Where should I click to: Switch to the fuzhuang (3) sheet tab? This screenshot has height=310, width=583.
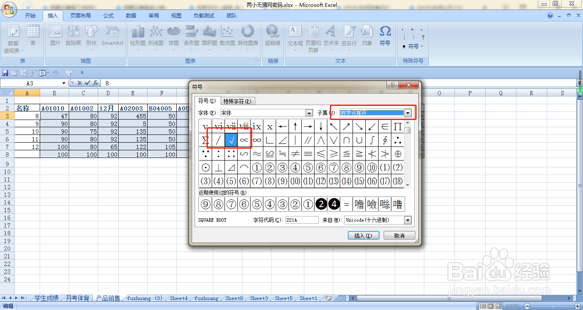(x=145, y=298)
